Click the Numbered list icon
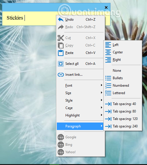The image size is (147, 165). coord(108,86)
